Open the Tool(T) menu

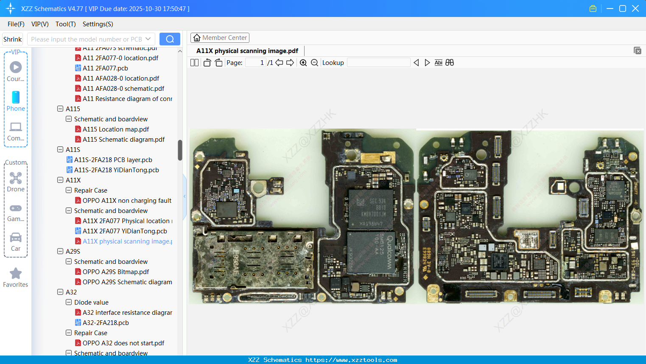coord(65,24)
